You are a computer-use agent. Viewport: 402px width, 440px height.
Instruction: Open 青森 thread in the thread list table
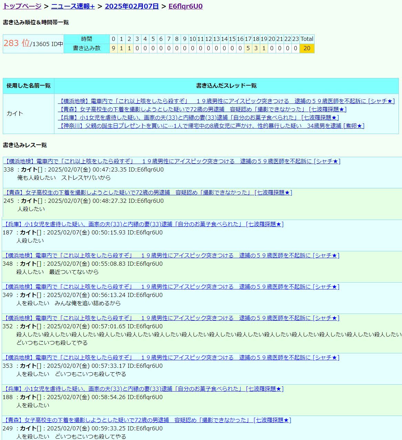[202, 109]
